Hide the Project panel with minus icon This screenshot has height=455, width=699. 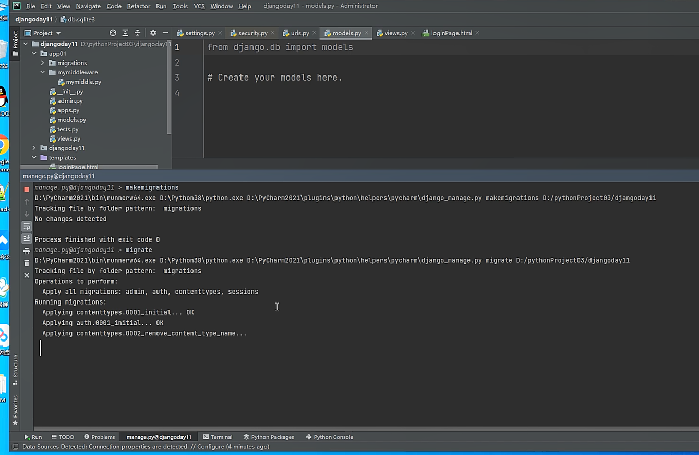[165, 33]
